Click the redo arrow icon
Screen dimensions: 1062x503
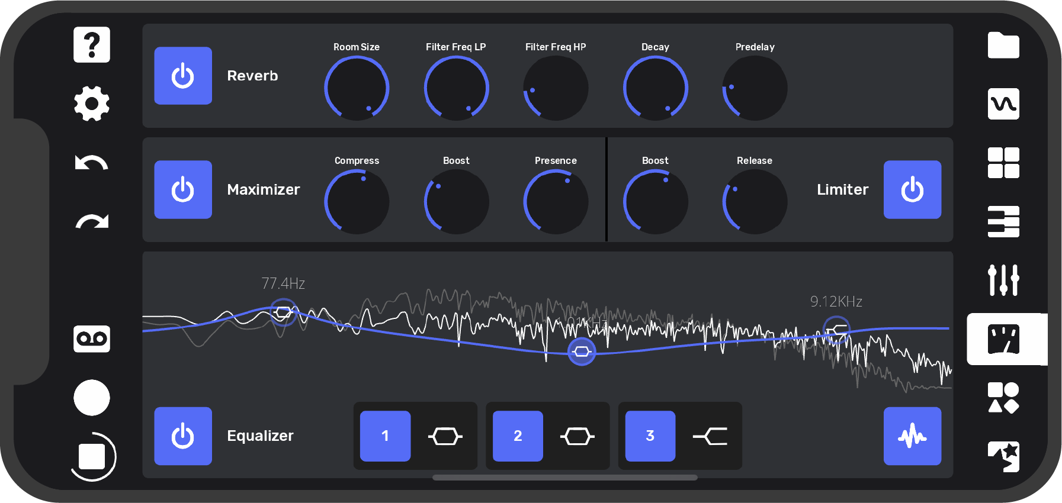[92, 221]
